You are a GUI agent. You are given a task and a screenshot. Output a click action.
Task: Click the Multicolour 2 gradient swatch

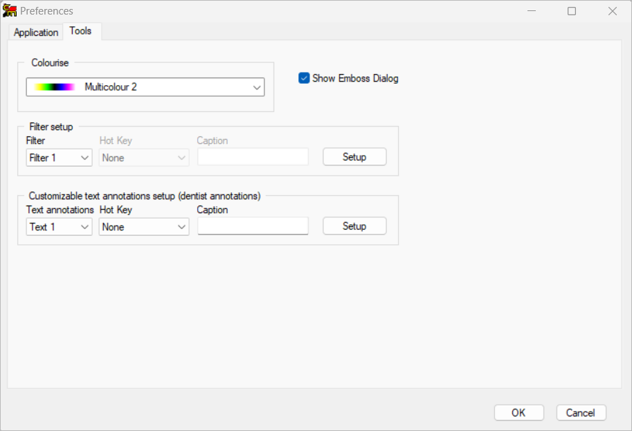point(55,87)
